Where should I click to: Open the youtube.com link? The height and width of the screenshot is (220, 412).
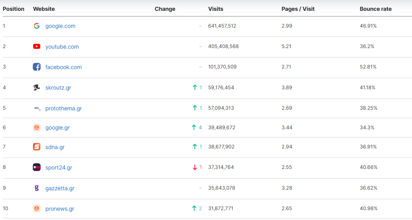[x=62, y=47]
